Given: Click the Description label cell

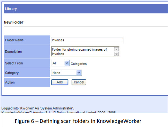Looking at the screenshot, I should [x=27, y=52].
